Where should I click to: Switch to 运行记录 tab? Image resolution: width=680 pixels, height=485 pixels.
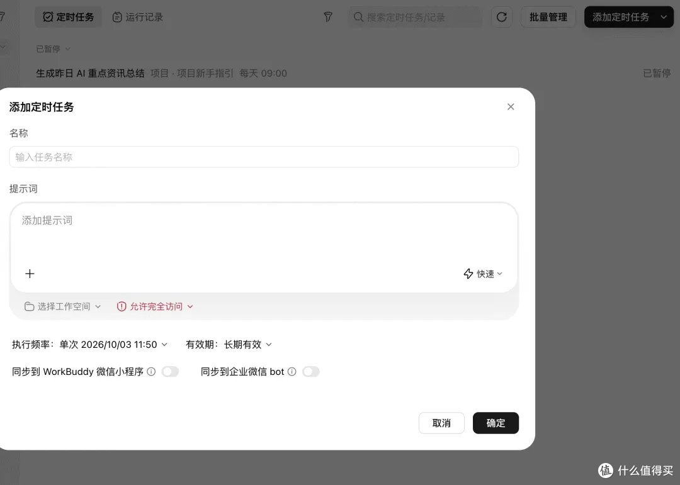click(137, 18)
